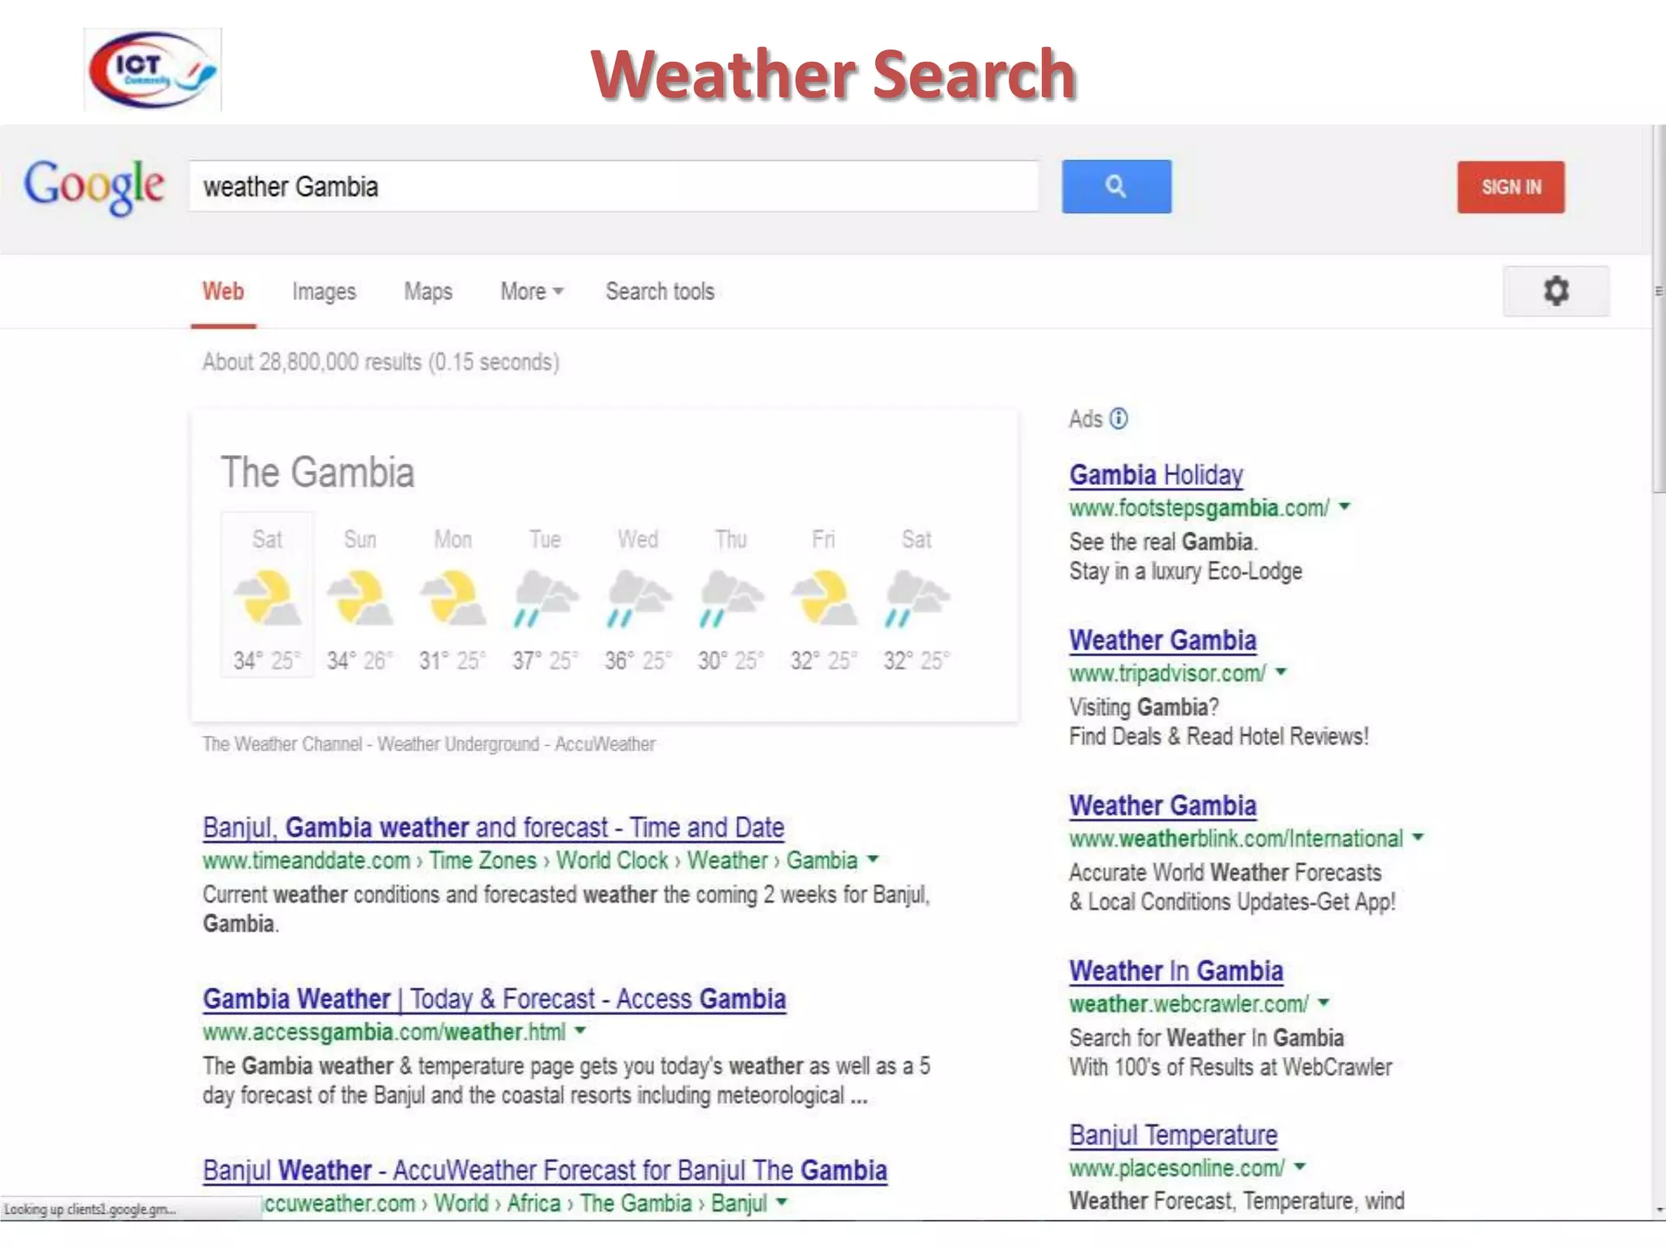
Task: Select Fri partly cloudy weather icon
Action: (823, 598)
